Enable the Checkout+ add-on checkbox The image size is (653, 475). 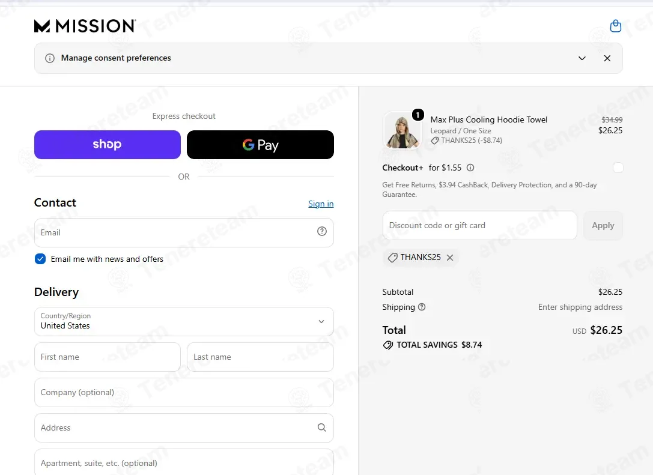click(x=618, y=168)
